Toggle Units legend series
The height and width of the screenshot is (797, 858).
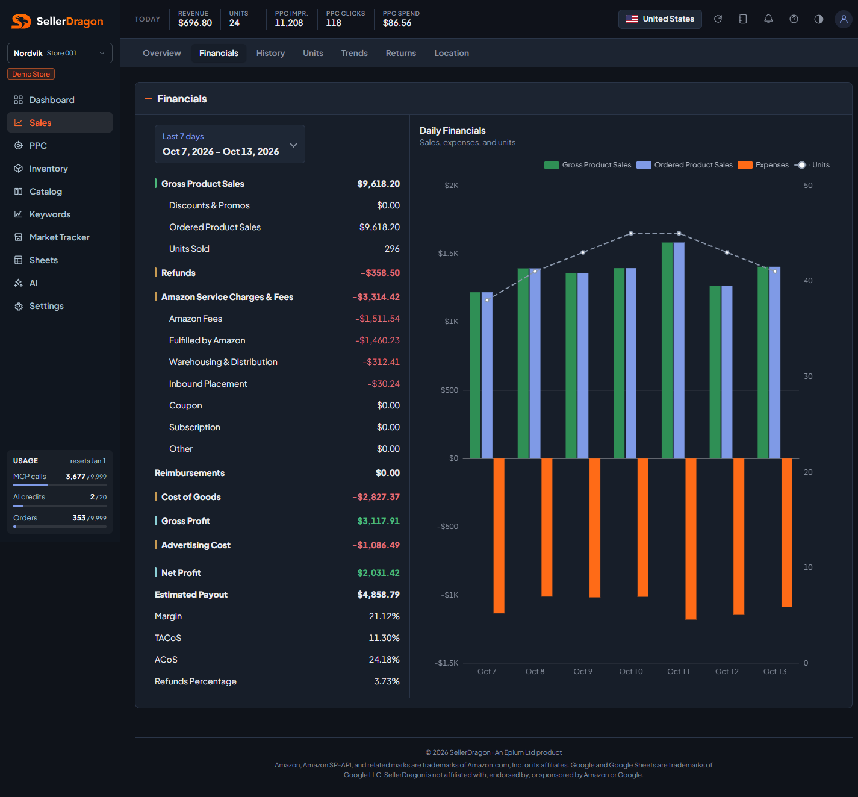click(812, 165)
